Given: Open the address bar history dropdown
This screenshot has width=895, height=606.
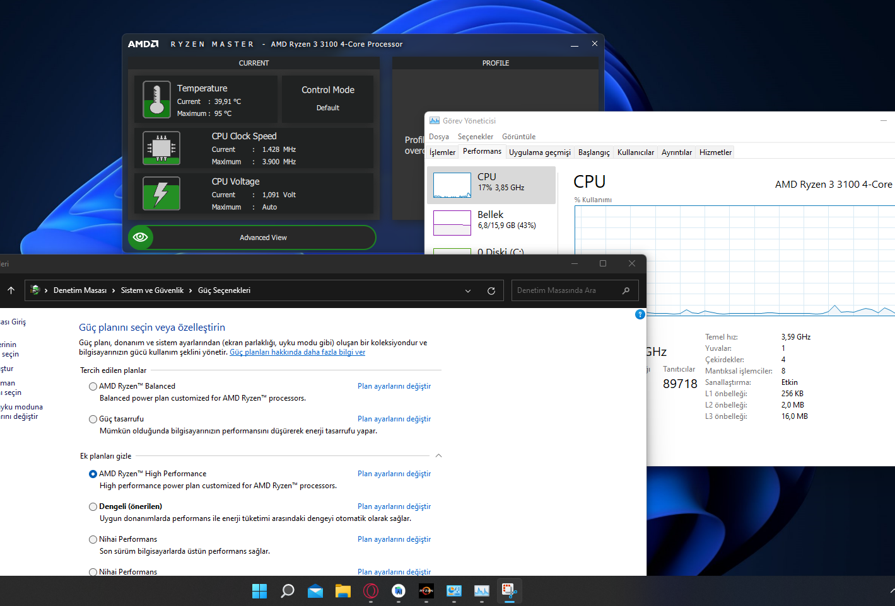Looking at the screenshot, I should [468, 290].
